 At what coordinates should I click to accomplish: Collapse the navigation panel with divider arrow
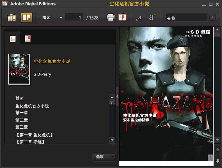(117, 96)
